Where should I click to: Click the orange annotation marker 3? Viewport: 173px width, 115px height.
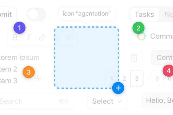[29, 72]
